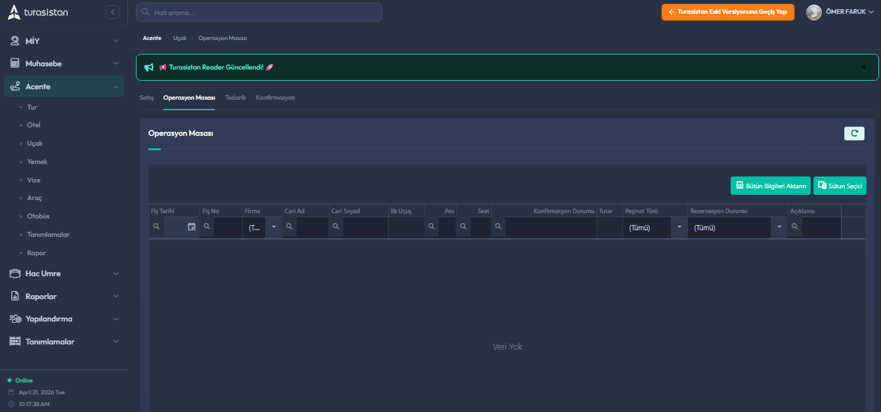Open the calendar picker in Fiş Tarihi filter
The image size is (881, 412).
(x=192, y=227)
